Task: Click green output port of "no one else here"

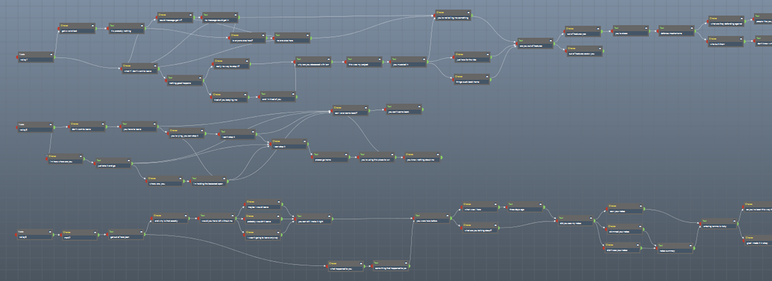Action: coord(312,38)
